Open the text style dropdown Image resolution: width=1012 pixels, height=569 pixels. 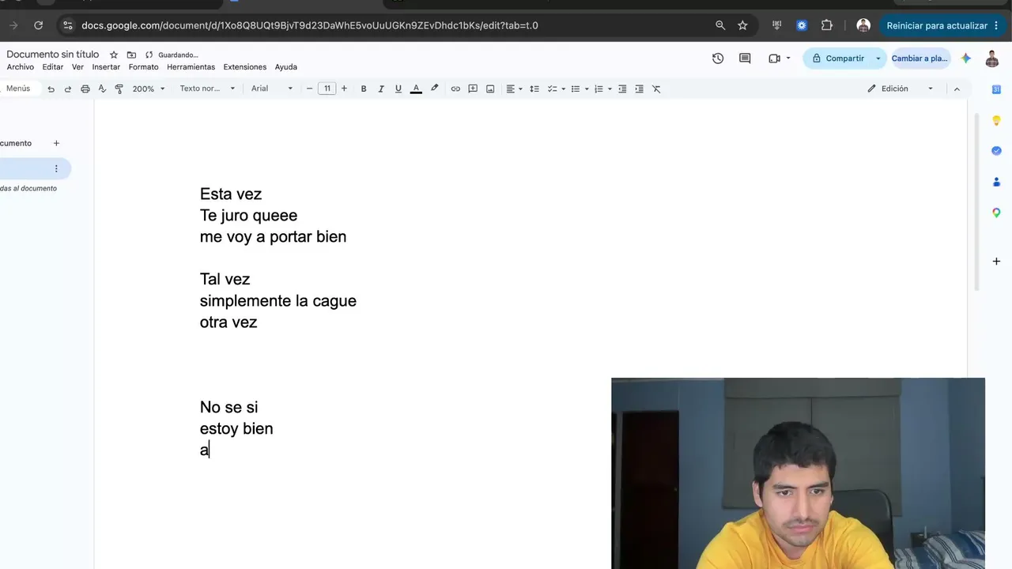coord(207,89)
